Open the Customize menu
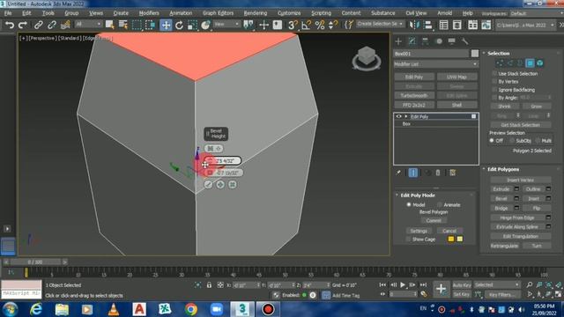 pyautogui.click(x=289, y=13)
